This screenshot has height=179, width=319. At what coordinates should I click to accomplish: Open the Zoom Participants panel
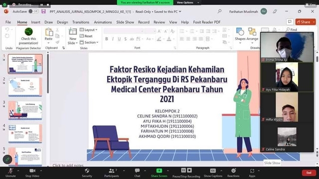coord(112,173)
